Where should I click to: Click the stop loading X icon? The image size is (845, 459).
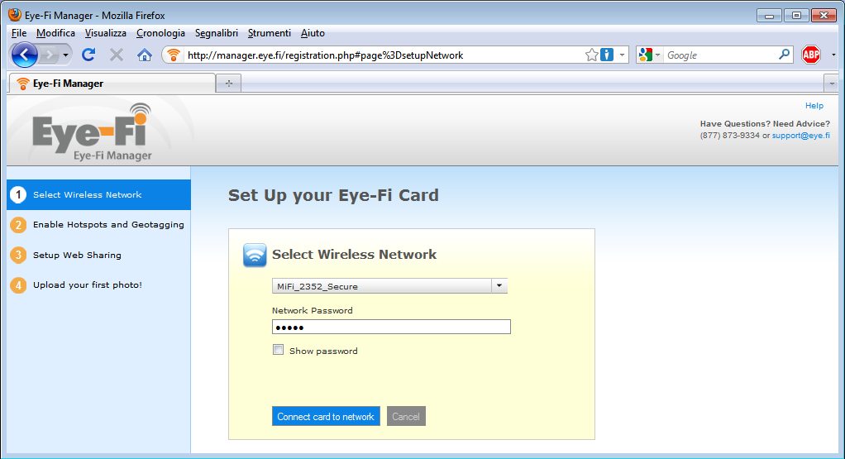click(117, 55)
